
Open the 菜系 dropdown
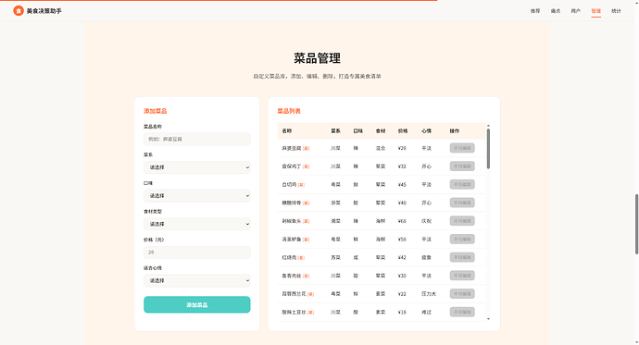click(197, 167)
